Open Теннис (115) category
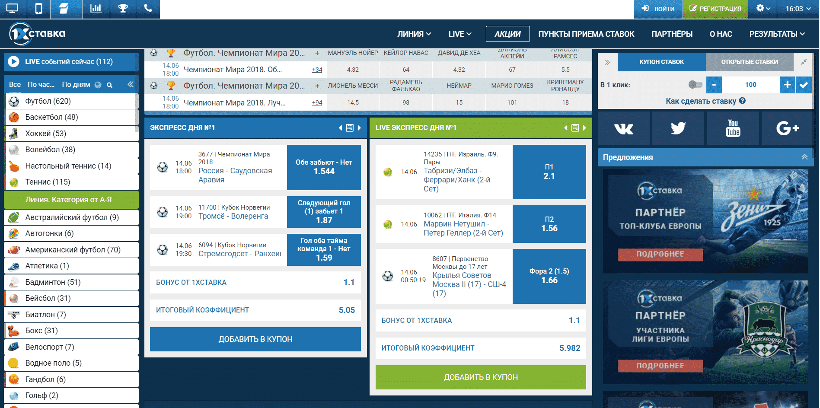The image size is (820, 408). [72, 182]
